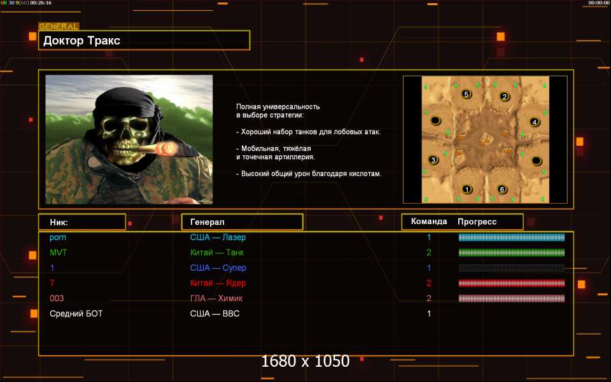Click general "США — Лазер"

218,237
